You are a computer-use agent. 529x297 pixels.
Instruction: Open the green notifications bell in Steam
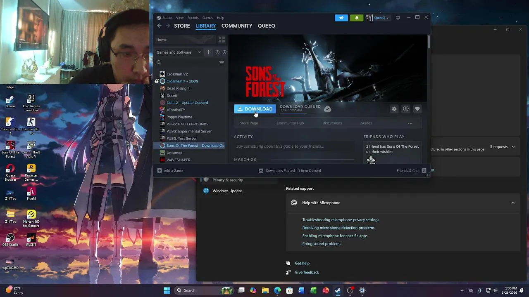[357, 18]
